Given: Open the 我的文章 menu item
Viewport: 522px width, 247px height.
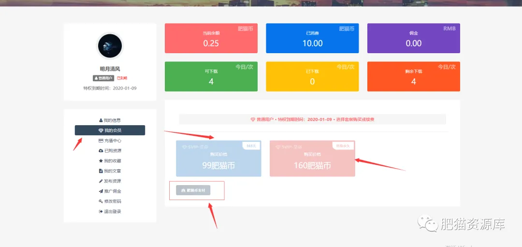Looking at the screenshot, I should 110,171.
